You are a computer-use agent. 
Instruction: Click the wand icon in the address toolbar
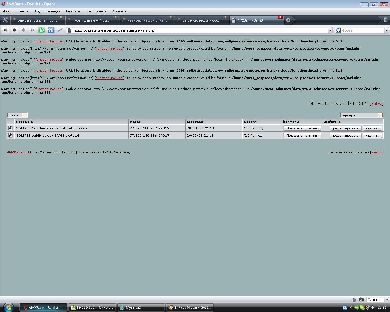pos(60,30)
